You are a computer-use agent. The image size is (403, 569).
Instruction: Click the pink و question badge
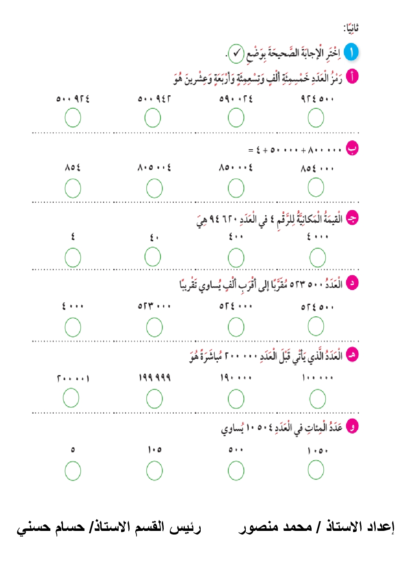click(352, 427)
